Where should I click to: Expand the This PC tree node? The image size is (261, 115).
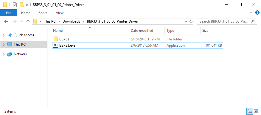(4, 45)
